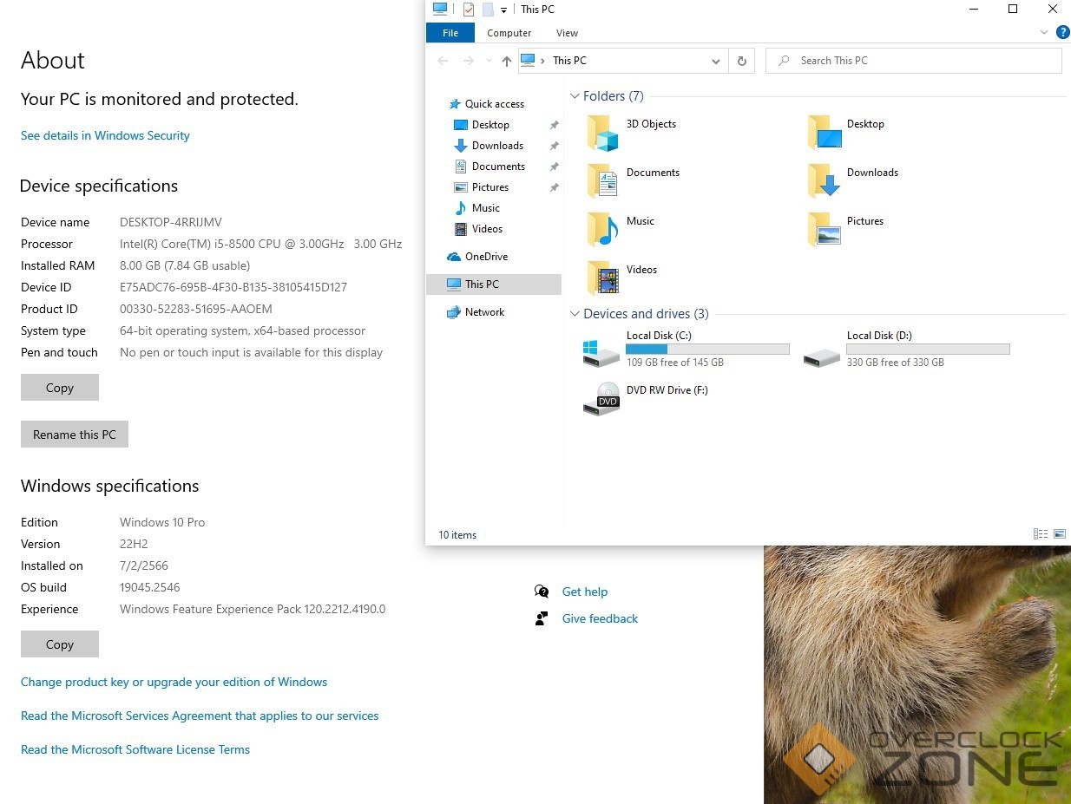Viewport: 1071px width, 804px height.
Task: Open the Documents folder in Folders section
Action: click(603, 182)
